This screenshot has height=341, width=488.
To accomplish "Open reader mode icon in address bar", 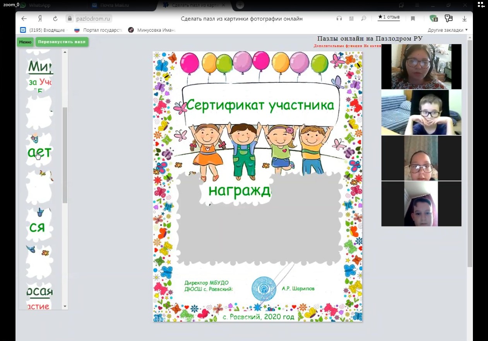I will [351, 19].
